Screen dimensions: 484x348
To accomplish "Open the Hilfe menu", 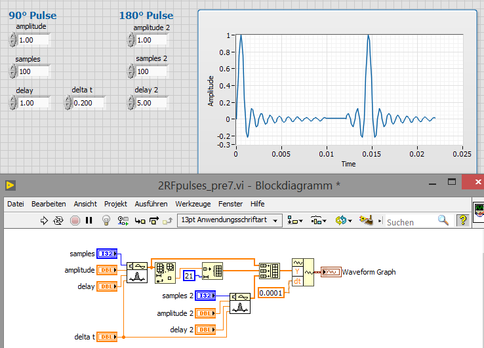I will tap(258, 204).
